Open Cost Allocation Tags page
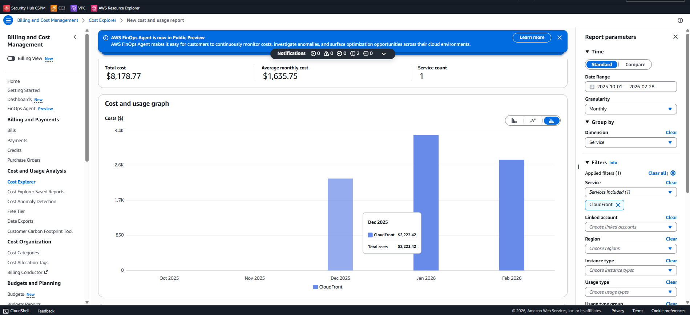This screenshot has width=690, height=315. 28,263
